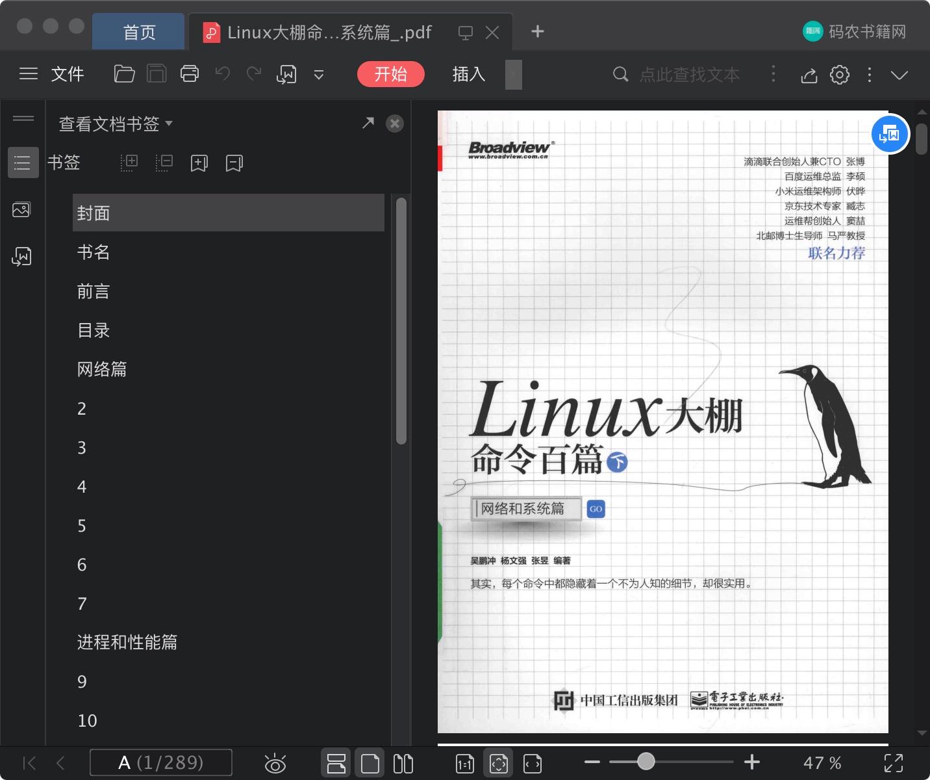The width and height of the screenshot is (930, 780).
Task: Open the vertical three-dot menu beside the gear icon
Action: [870, 75]
